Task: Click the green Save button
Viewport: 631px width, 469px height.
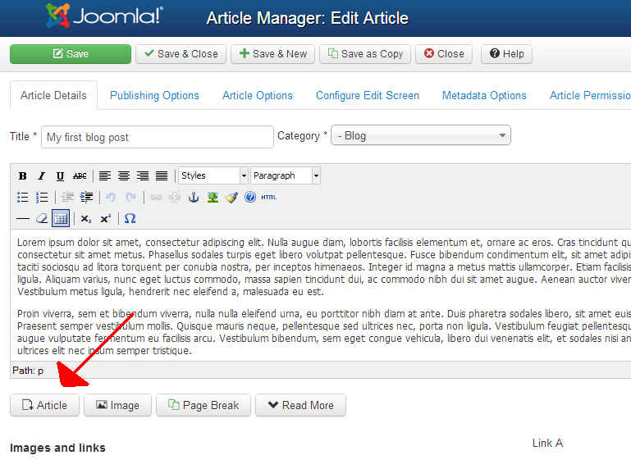Action: click(71, 54)
